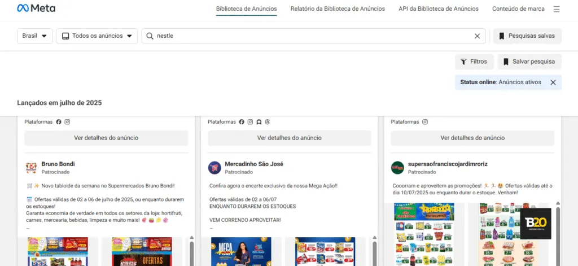Focus the nestle search field
The height and width of the screenshot is (266, 578).
pyautogui.click(x=313, y=36)
